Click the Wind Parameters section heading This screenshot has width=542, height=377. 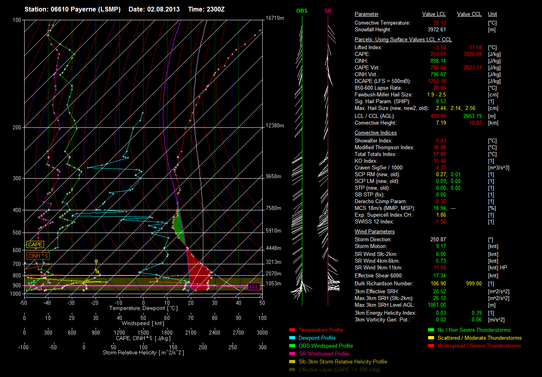375,232
